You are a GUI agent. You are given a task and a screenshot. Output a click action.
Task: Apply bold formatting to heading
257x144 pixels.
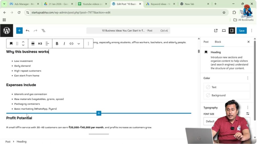click(57, 44)
